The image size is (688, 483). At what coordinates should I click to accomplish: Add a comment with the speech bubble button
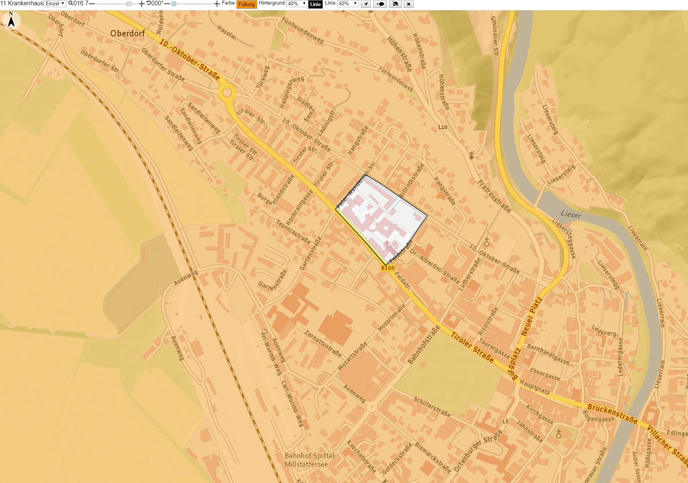380,4
